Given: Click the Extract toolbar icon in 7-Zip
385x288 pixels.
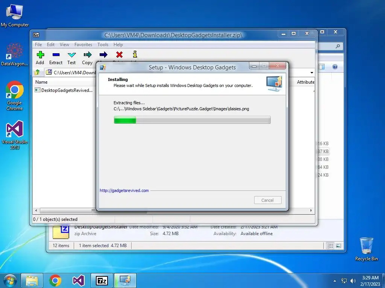Looking at the screenshot, I should click(x=56, y=58).
